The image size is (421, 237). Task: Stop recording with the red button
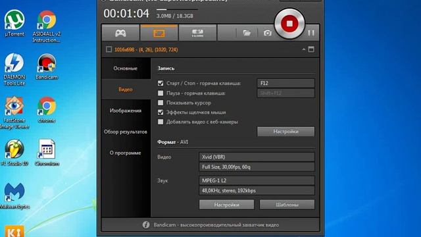(289, 24)
